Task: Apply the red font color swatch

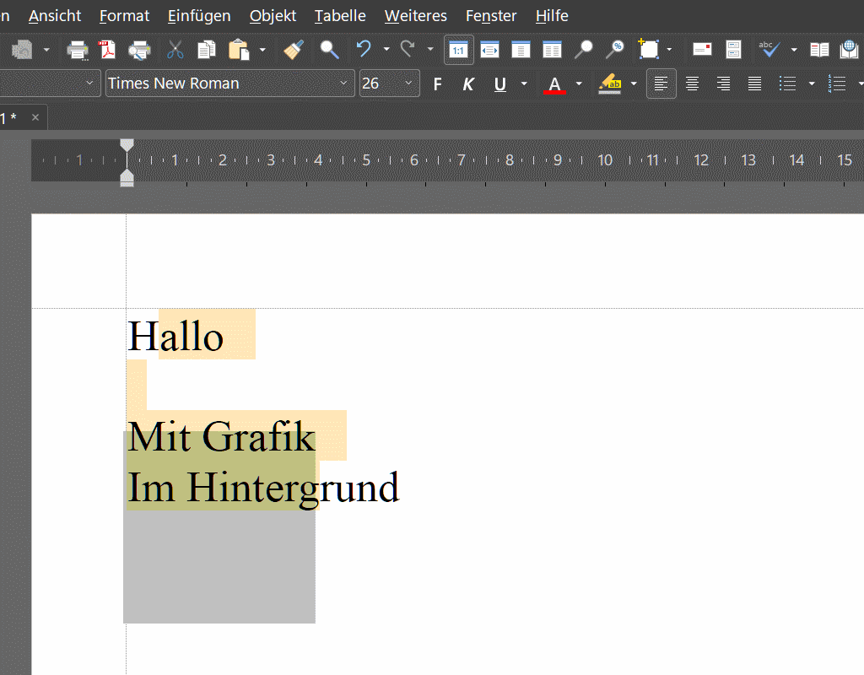Action: click(x=554, y=84)
